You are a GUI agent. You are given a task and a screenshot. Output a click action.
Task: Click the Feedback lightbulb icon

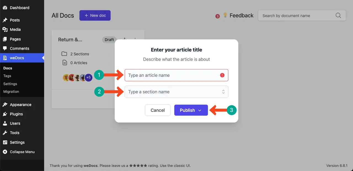[x=225, y=15]
